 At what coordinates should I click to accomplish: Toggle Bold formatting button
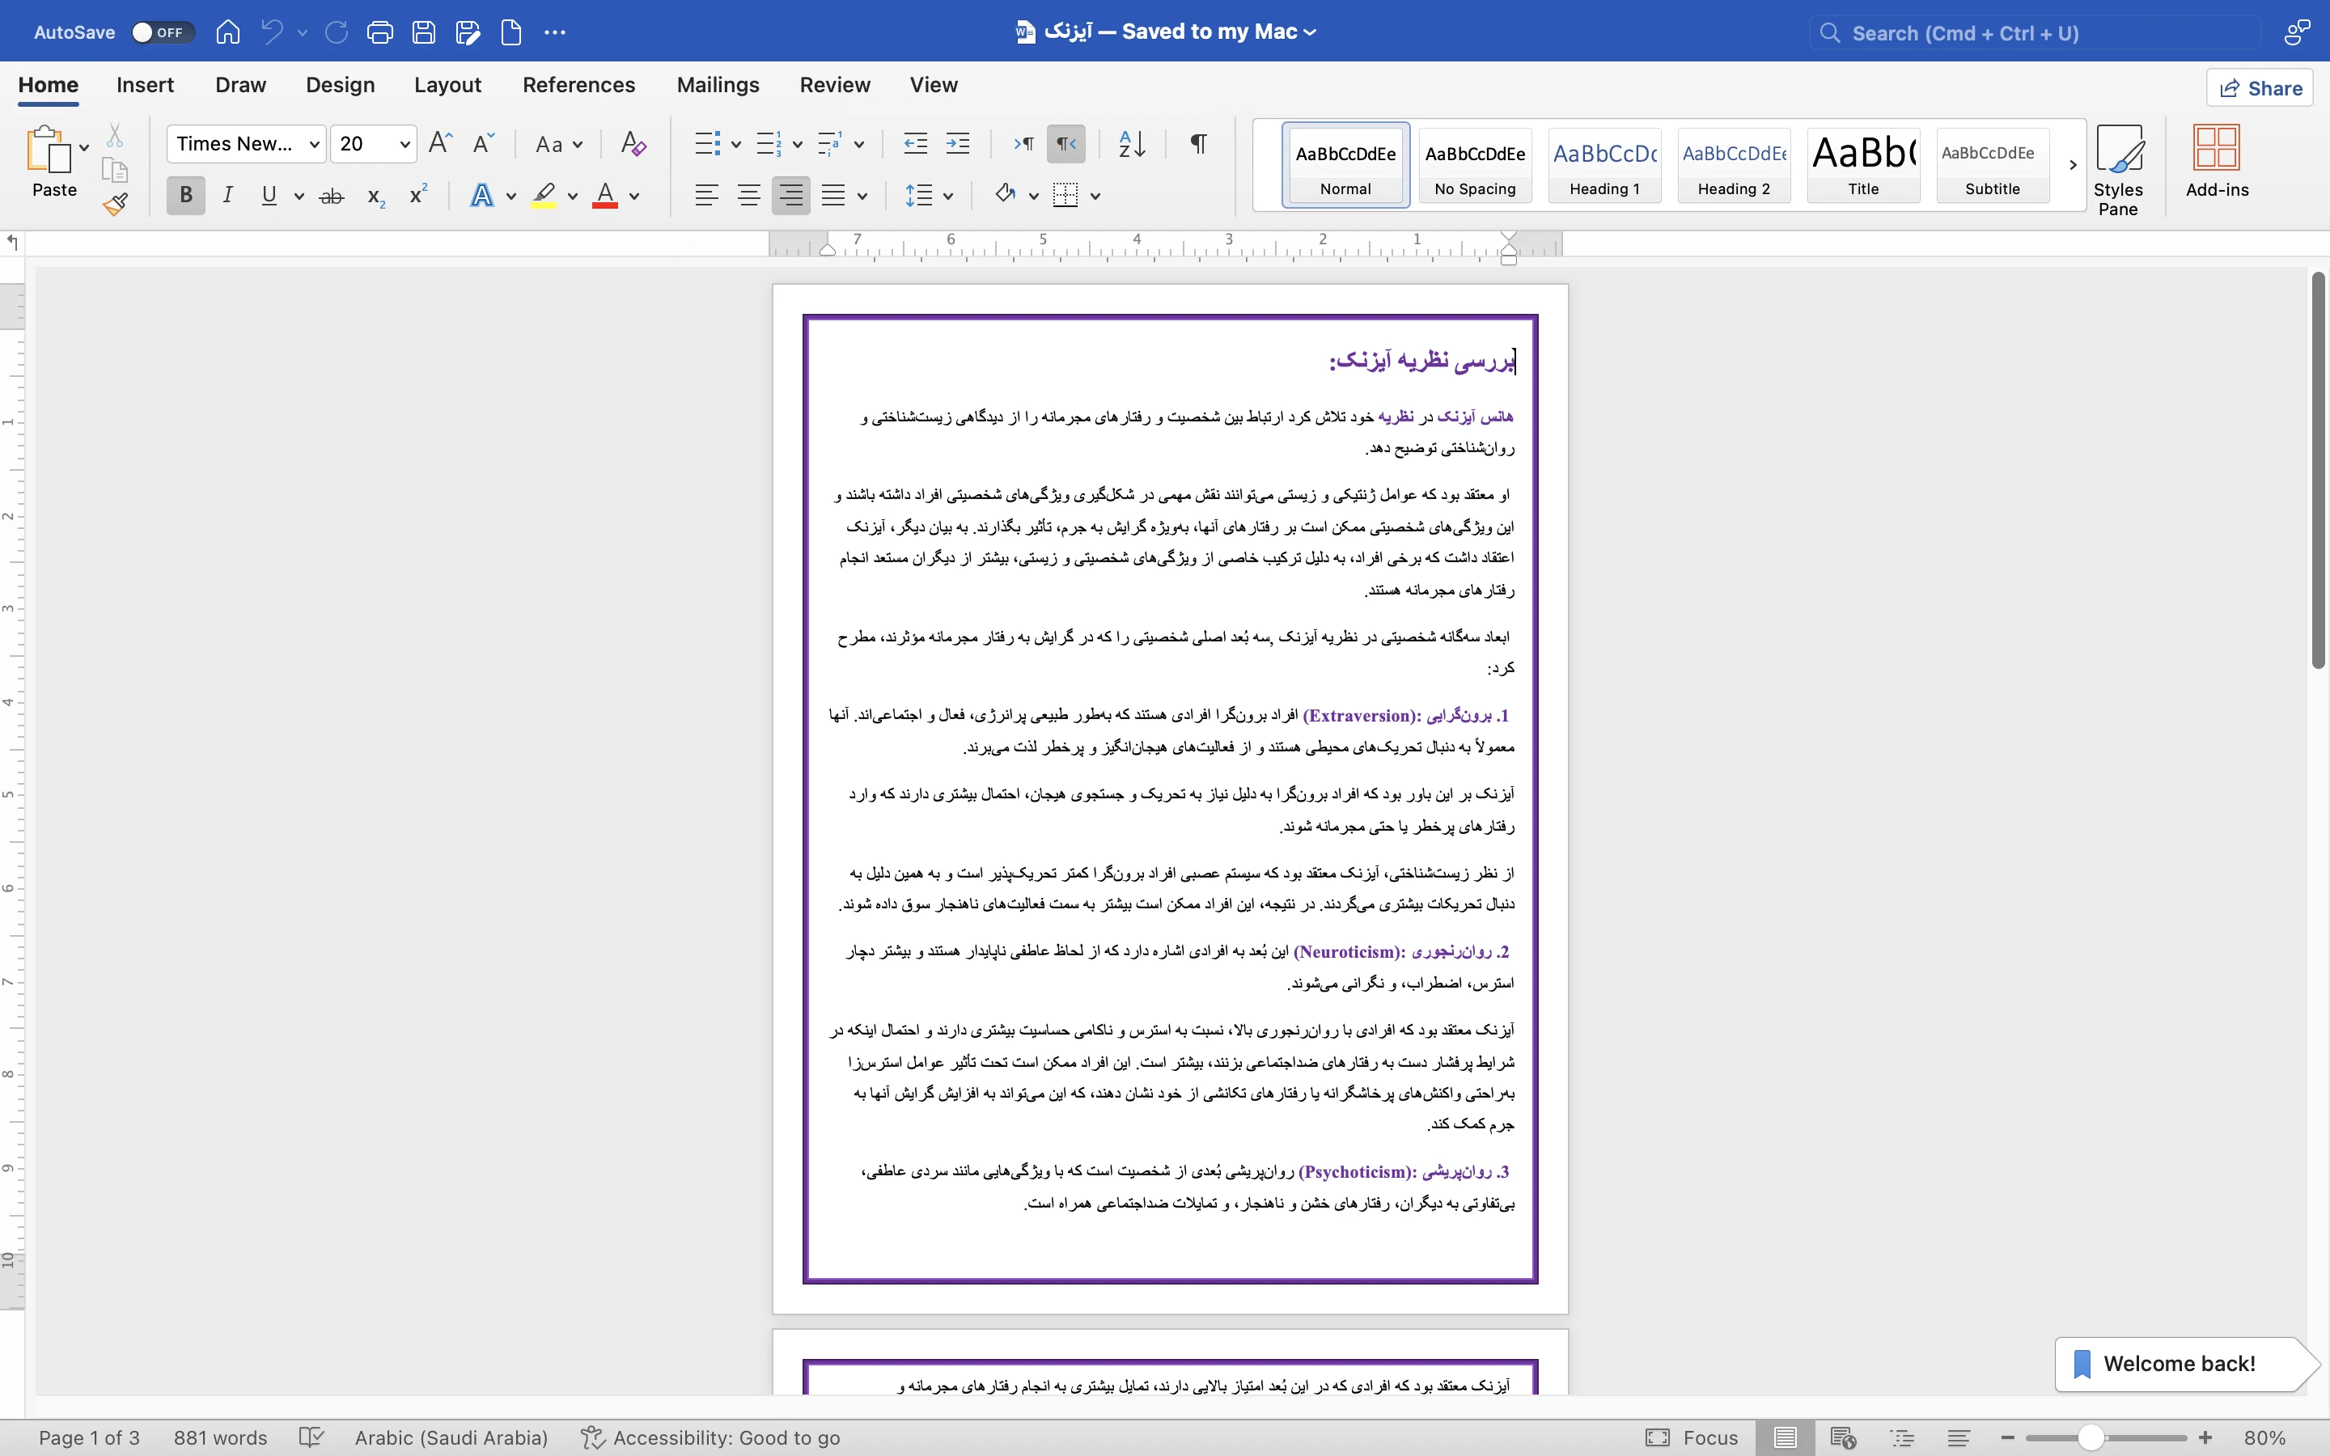click(186, 196)
